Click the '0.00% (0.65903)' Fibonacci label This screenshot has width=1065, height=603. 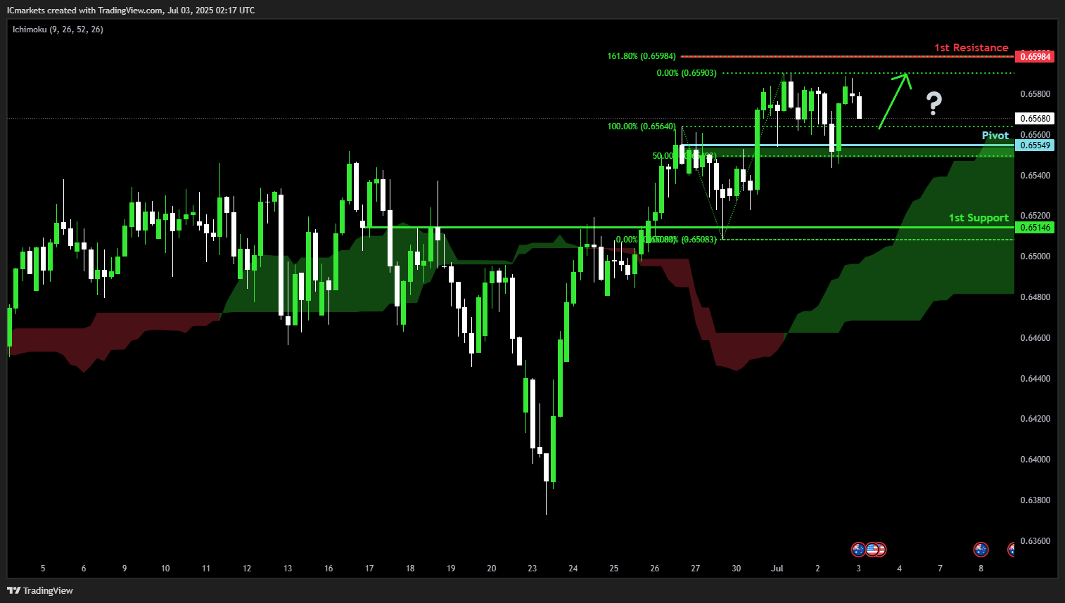tap(687, 73)
